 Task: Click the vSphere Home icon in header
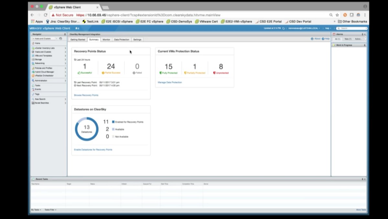click(x=77, y=28)
